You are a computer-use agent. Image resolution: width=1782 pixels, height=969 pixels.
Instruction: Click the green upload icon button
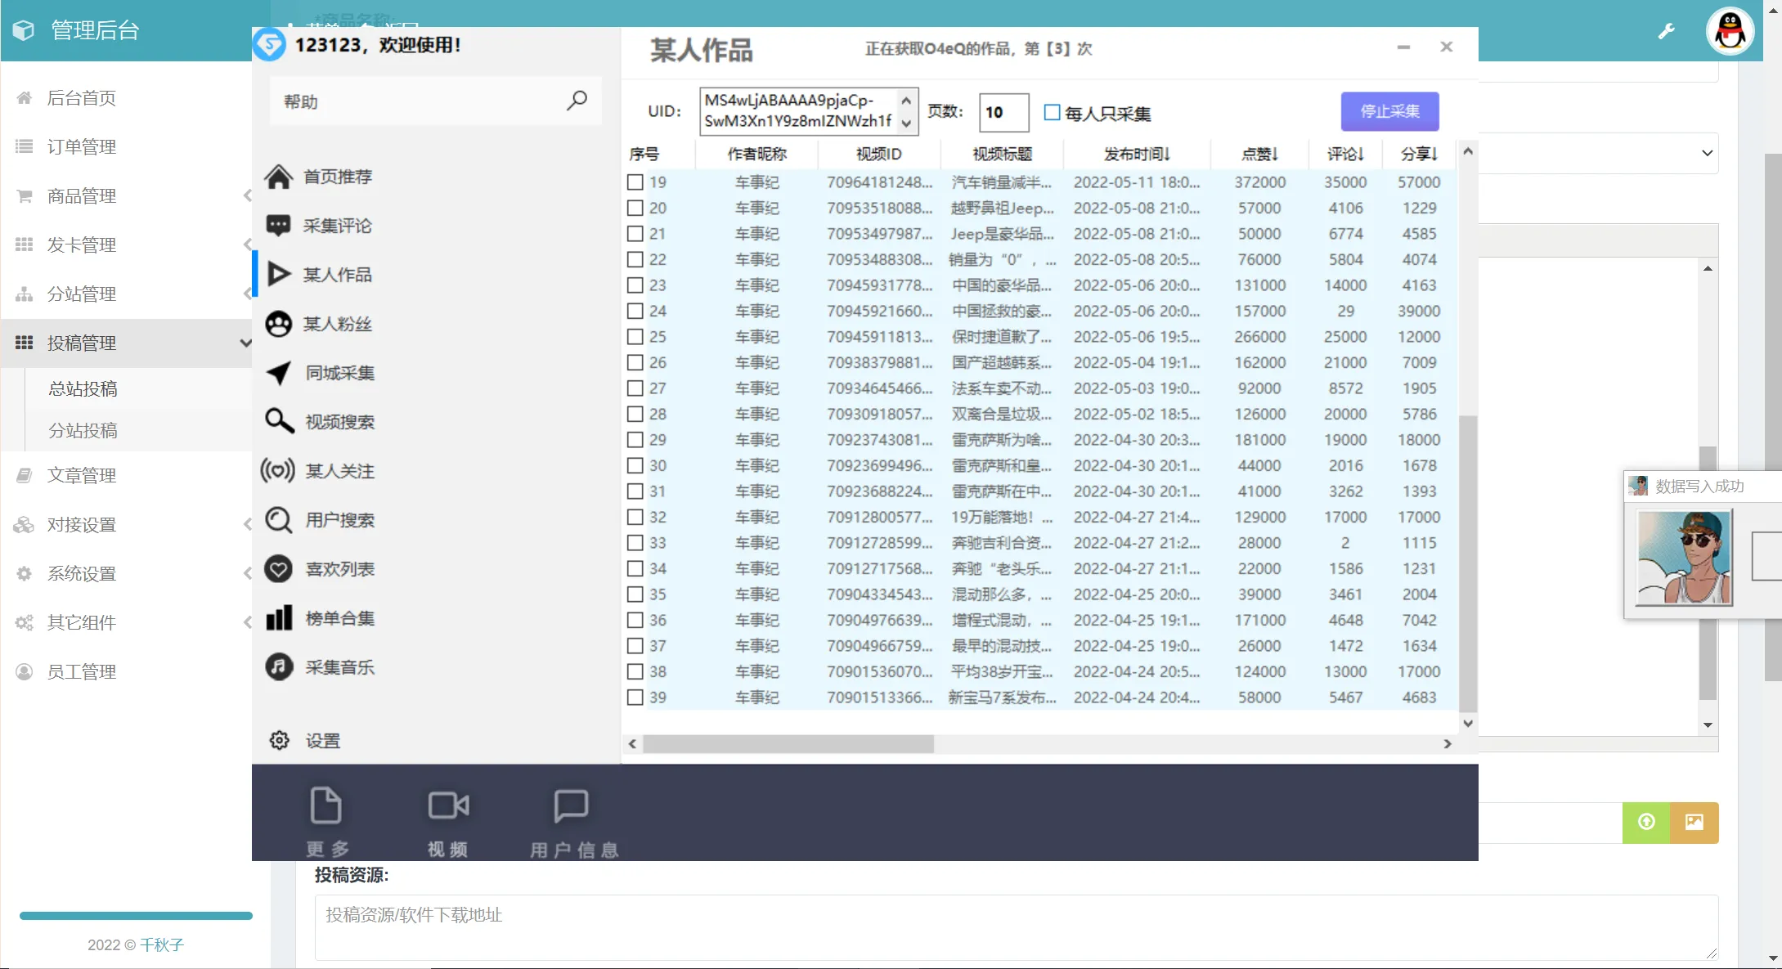[1646, 822]
